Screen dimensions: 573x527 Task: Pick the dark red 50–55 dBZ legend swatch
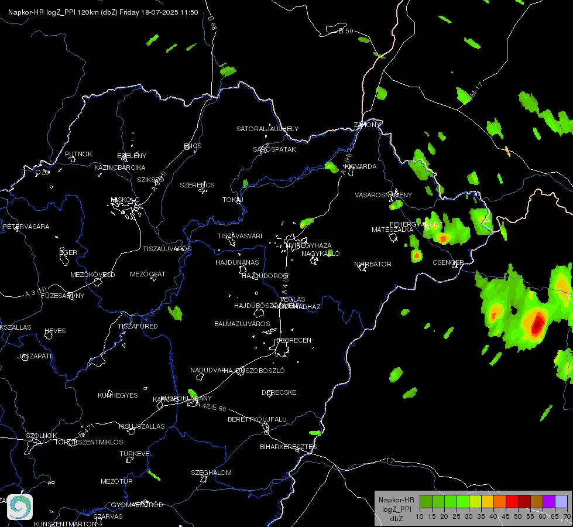click(524, 501)
